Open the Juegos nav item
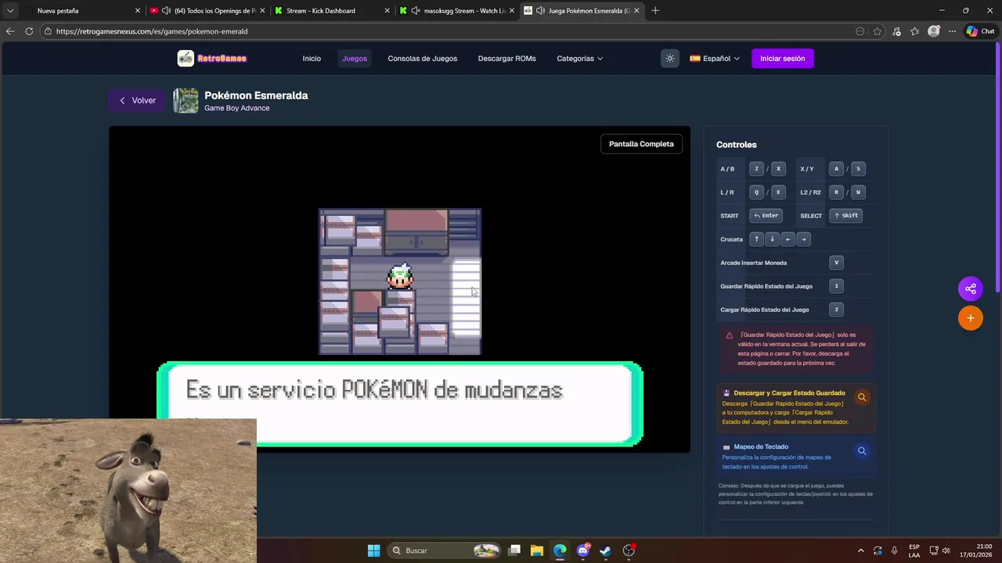 (x=355, y=59)
